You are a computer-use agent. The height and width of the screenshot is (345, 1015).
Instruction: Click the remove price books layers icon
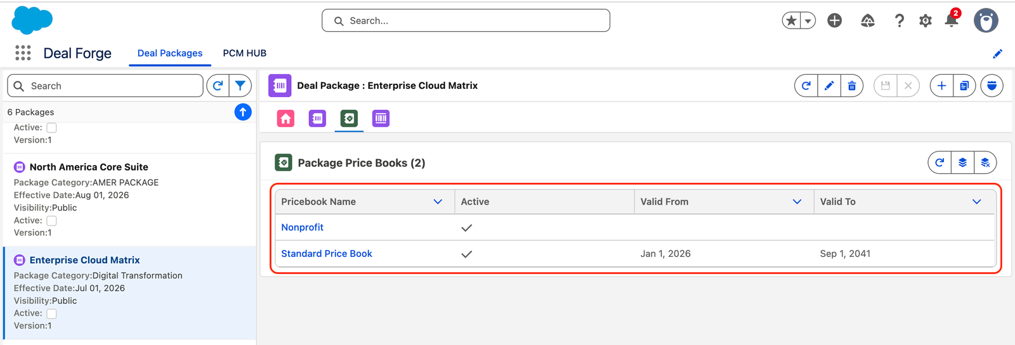tap(985, 162)
